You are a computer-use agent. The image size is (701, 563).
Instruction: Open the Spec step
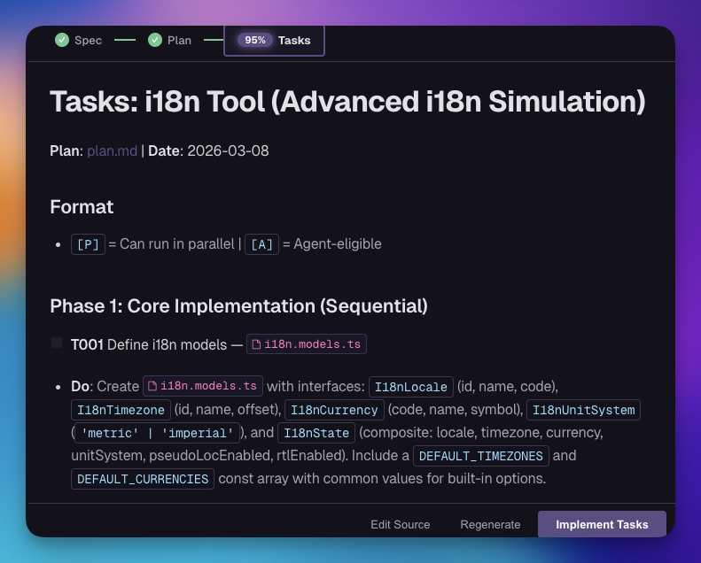tap(79, 40)
